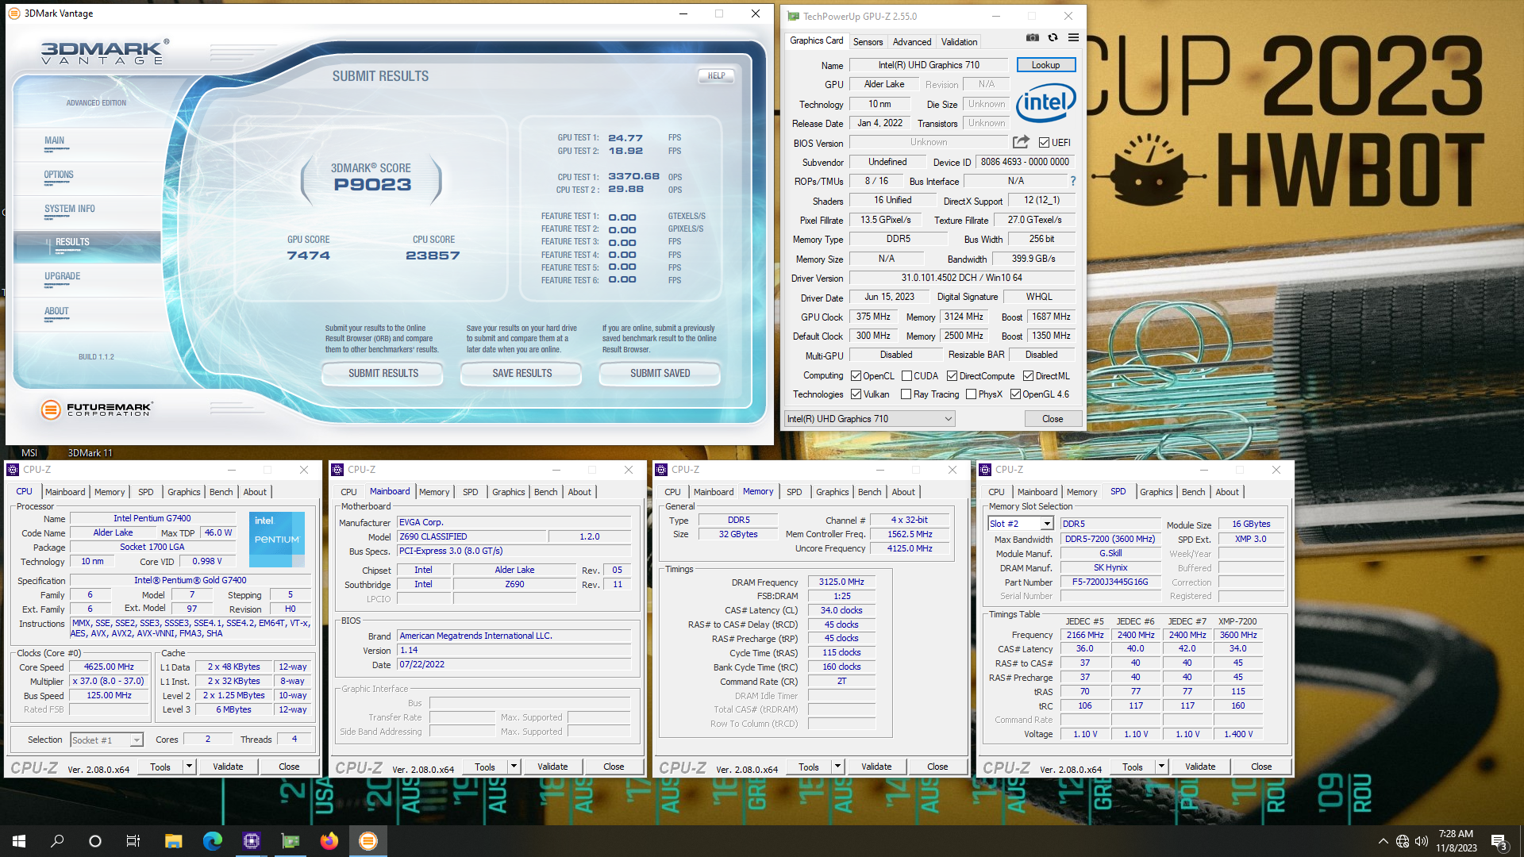Screen dimensions: 1524x857
Task: Switch to the GPU-Z Sensors tab
Action: (868, 42)
